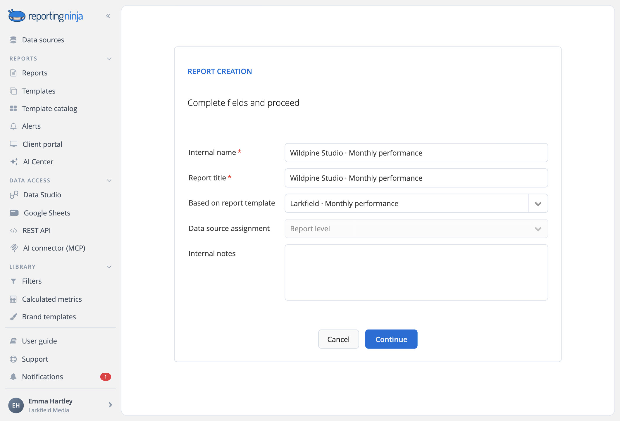
Task: Open the reportingninja logo home link
Action: [46, 16]
